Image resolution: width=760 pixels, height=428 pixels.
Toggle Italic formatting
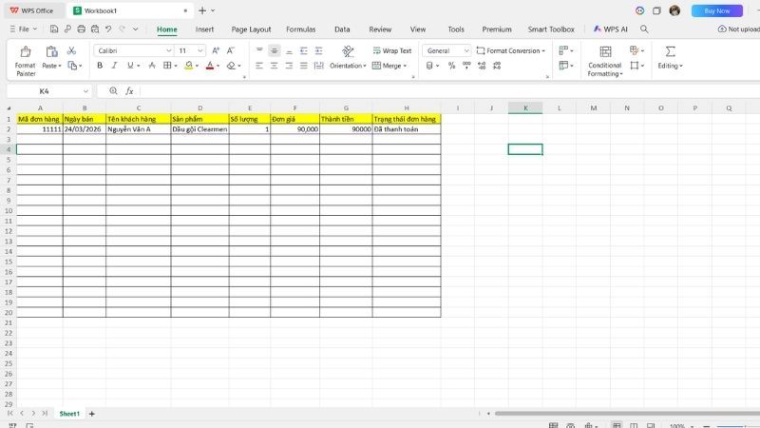pos(114,66)
